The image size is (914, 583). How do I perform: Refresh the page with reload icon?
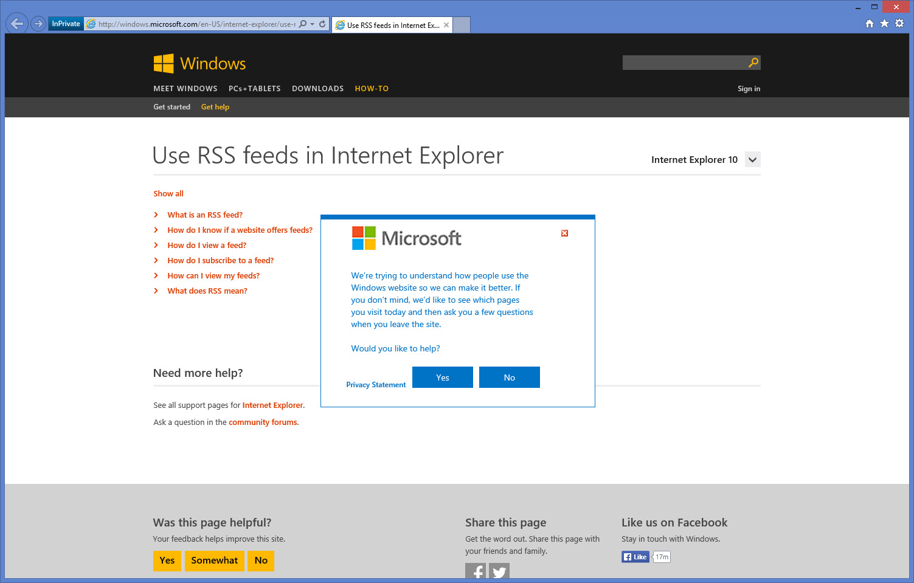322,24
